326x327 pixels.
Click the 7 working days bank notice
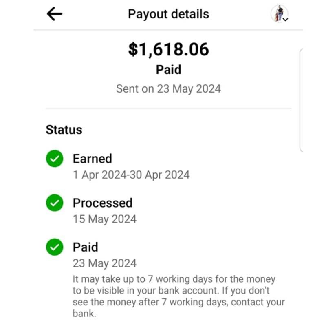178,296
